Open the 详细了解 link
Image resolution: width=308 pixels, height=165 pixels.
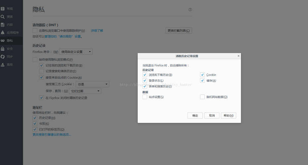click(97, 31)
